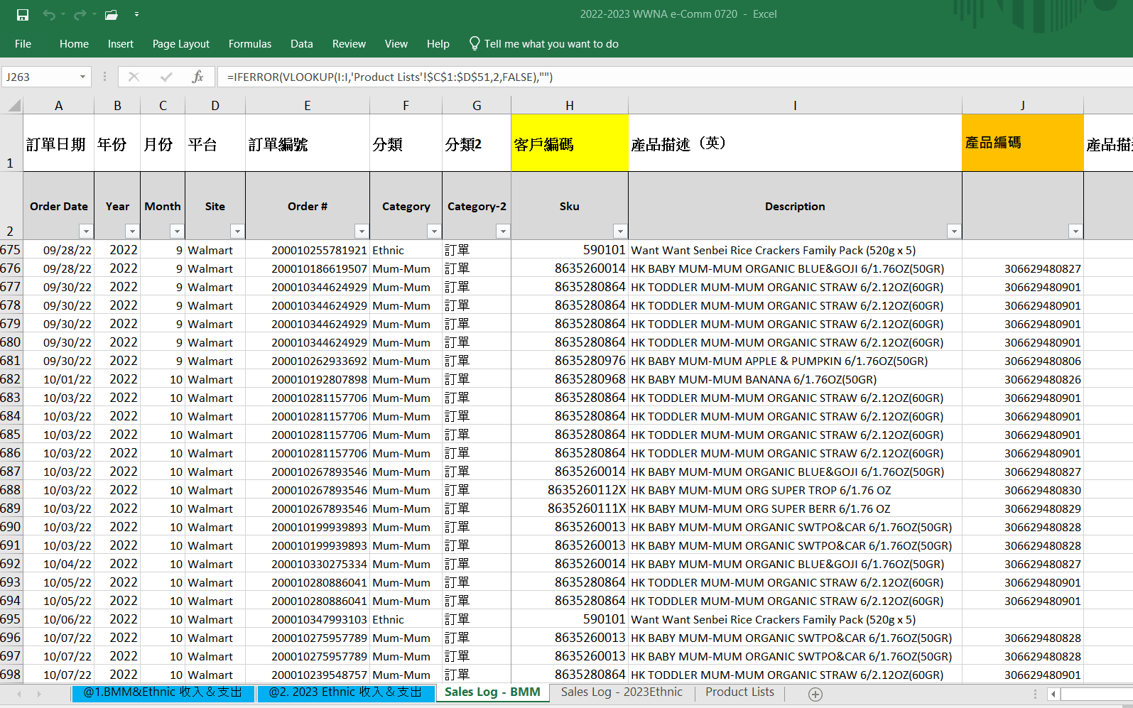Click the lightbulb Tell me icon

click(475, 43)
